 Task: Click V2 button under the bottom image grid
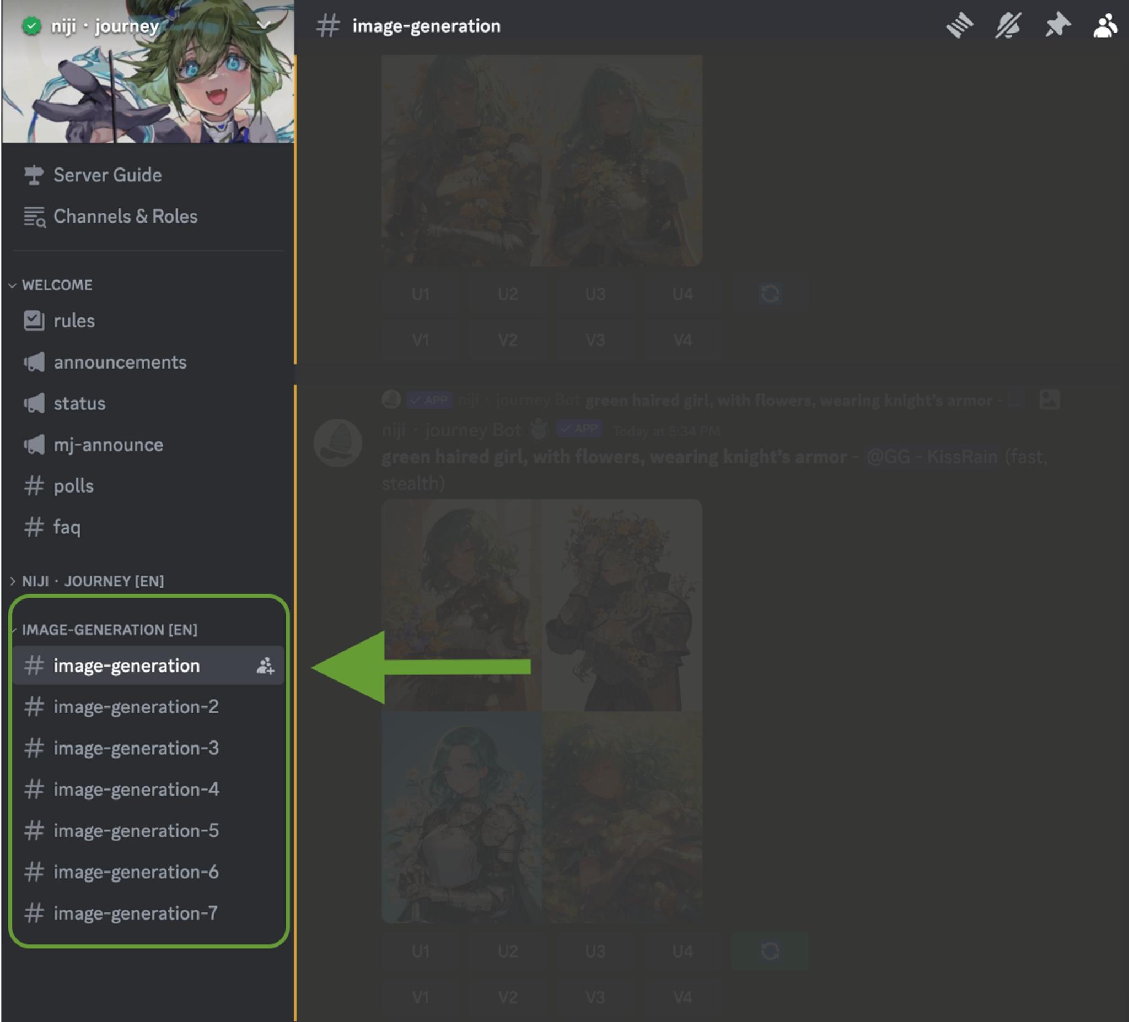(x=508, y=997)
